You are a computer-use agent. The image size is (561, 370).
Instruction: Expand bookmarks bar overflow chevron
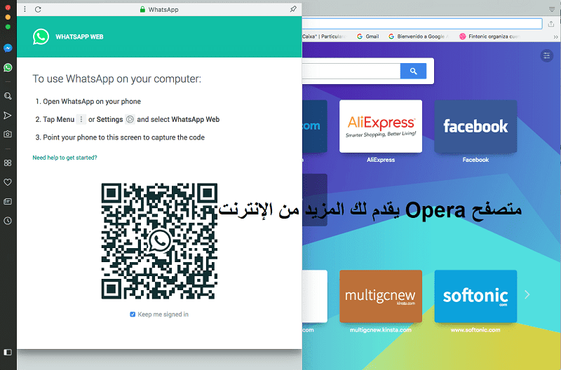pyautogui.click(x=555, y=36)
